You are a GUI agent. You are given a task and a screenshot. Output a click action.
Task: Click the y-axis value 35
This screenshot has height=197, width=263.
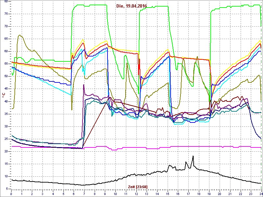[6, 114]
